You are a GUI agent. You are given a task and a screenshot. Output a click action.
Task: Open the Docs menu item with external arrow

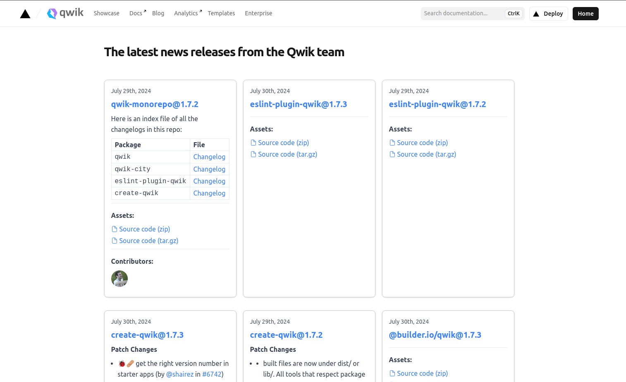[x=136, y=13]
